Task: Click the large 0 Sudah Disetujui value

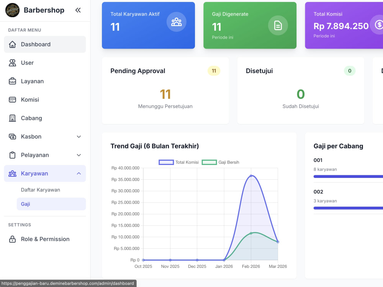Action: 301,94
